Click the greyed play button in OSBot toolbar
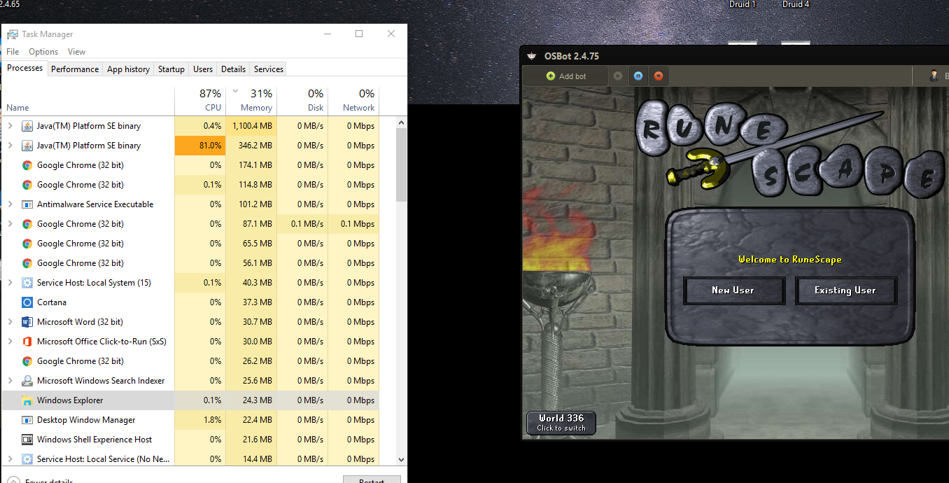The height and width of the screenshot is (483, 949). click(618, 76)
